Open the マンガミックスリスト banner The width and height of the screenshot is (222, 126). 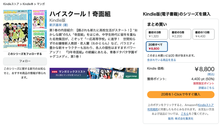[x=94, y=73]
